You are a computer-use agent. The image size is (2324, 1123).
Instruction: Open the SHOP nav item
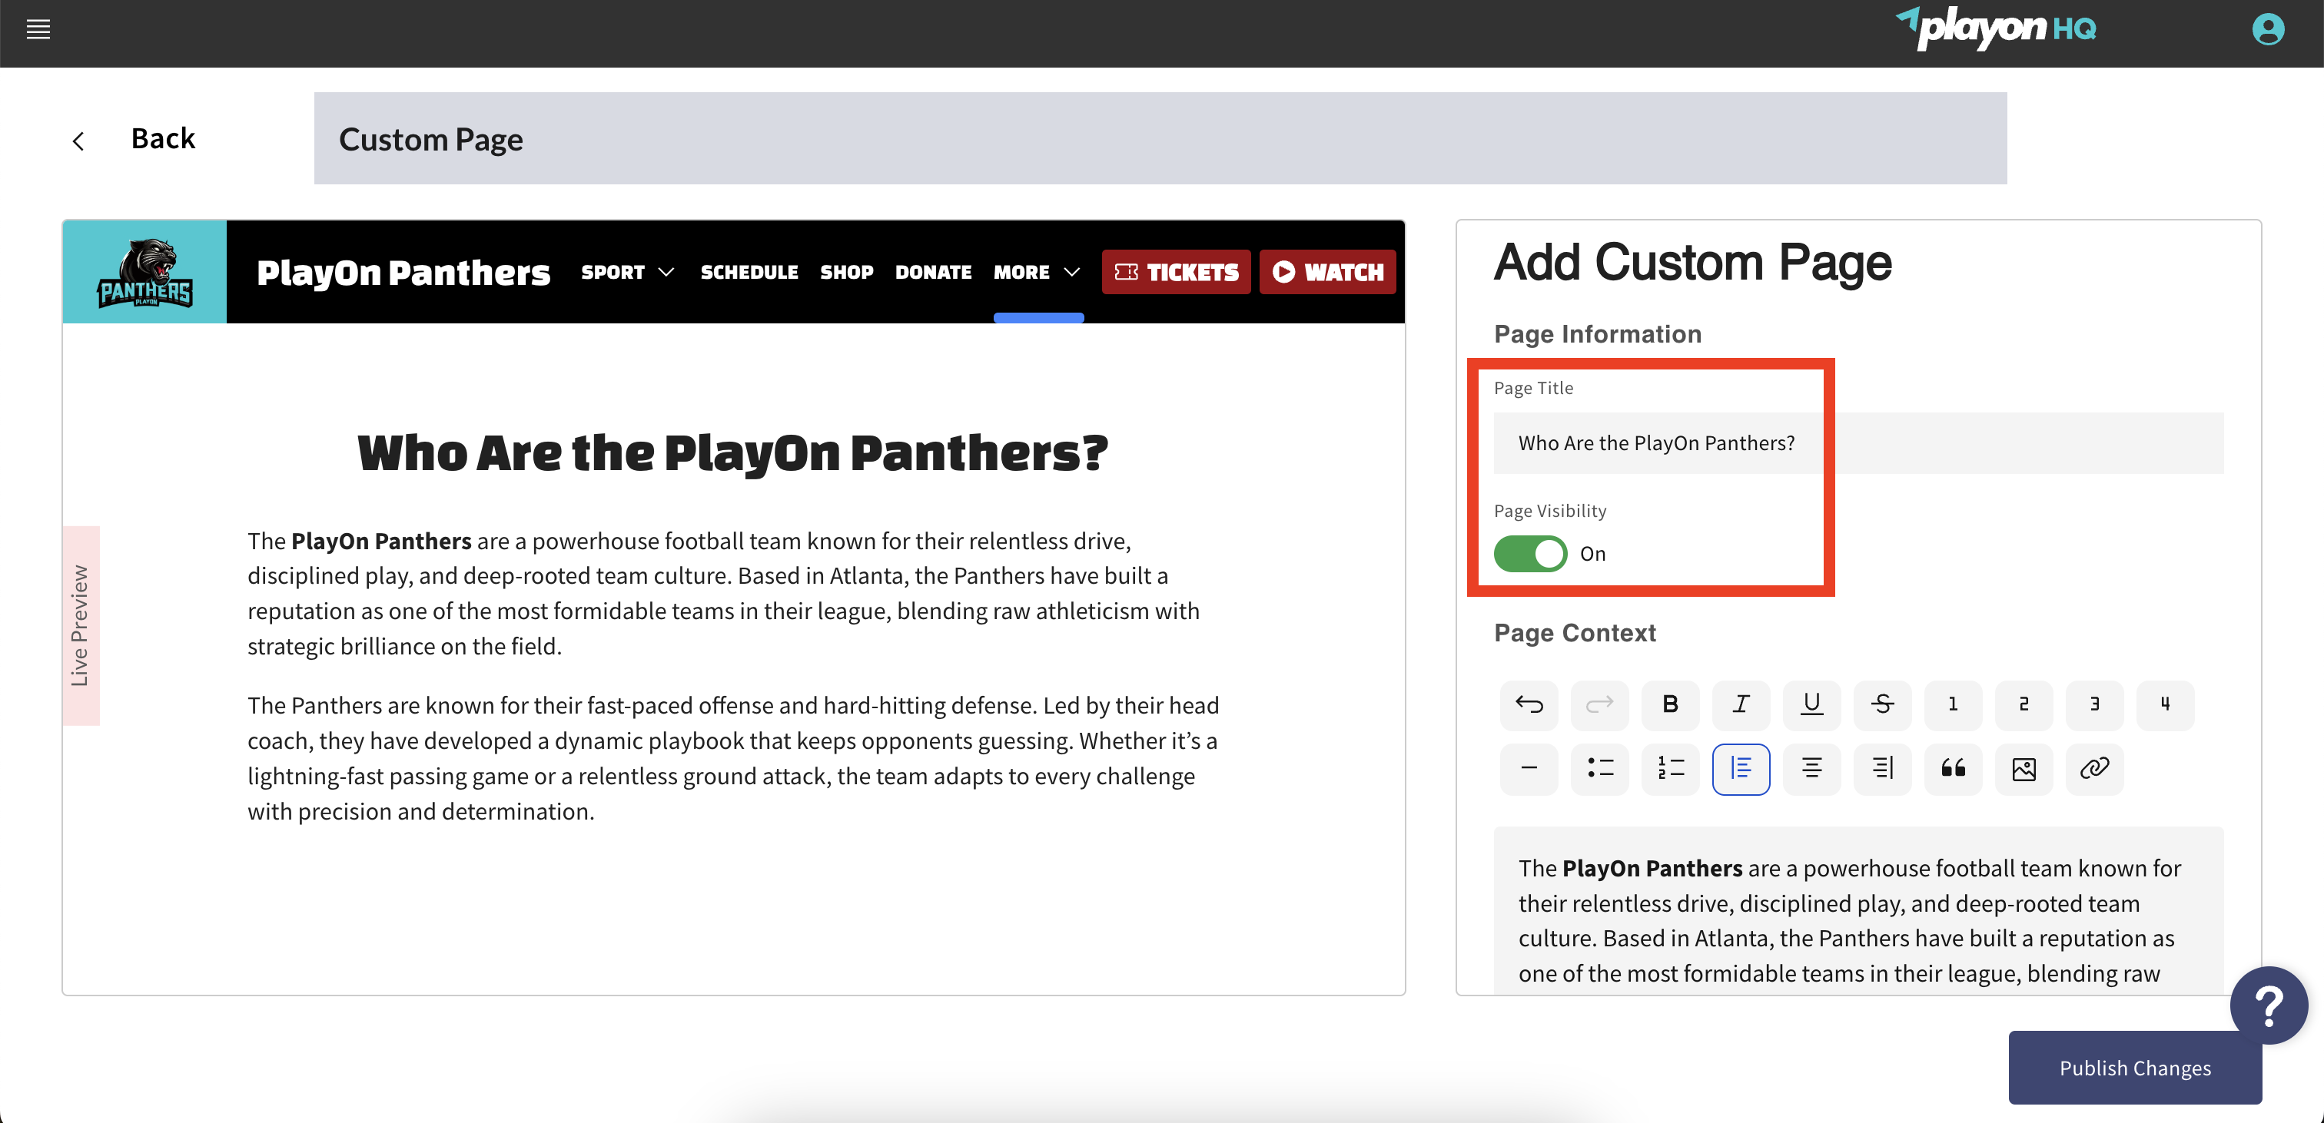(x=846, y=273)
